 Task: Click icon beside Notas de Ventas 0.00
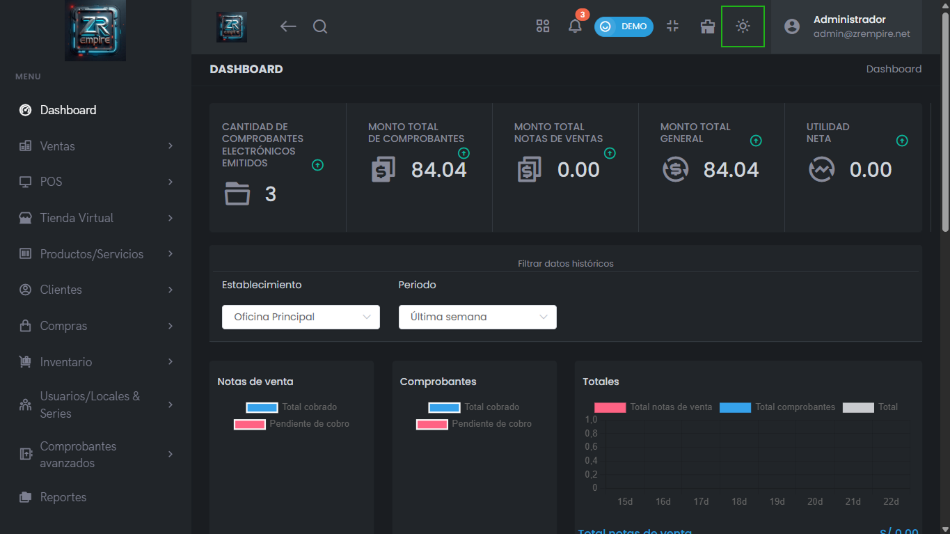[x=530, y=169]
